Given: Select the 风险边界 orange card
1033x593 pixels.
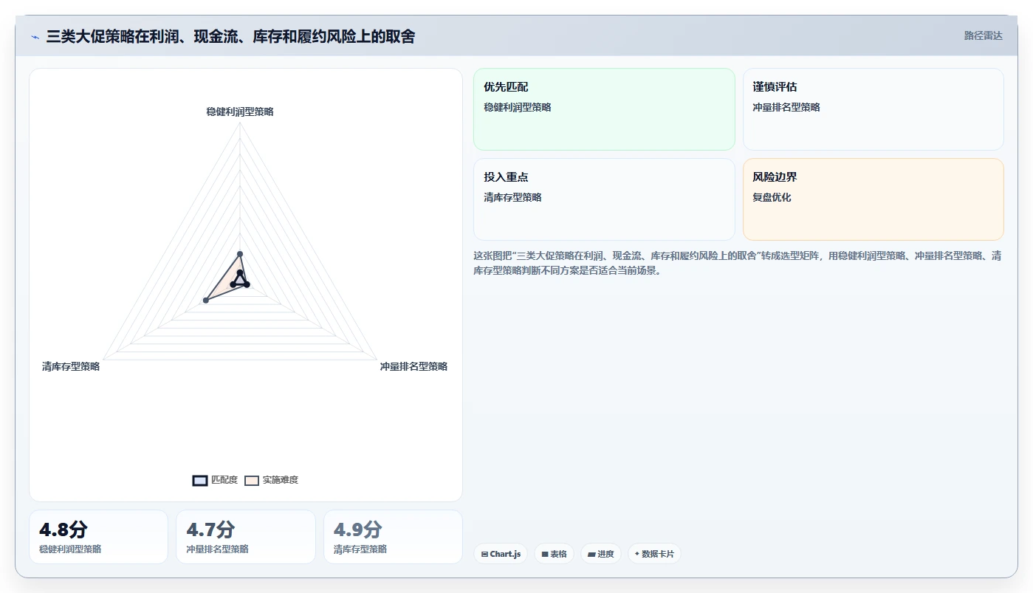Looking at the screenshot, I should pyautogui.click(x=873, y=199).
